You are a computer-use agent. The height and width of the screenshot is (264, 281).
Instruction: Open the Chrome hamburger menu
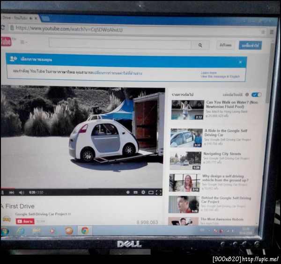272,32
